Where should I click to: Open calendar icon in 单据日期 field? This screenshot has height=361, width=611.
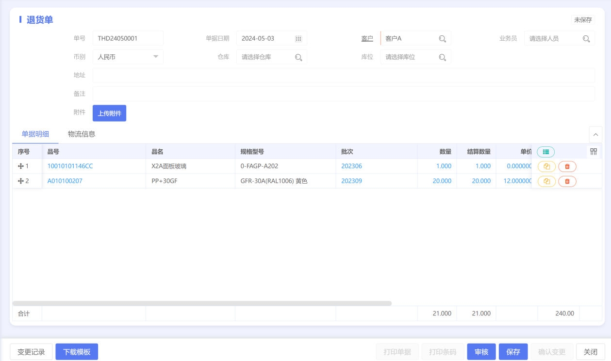coord(298,38)
